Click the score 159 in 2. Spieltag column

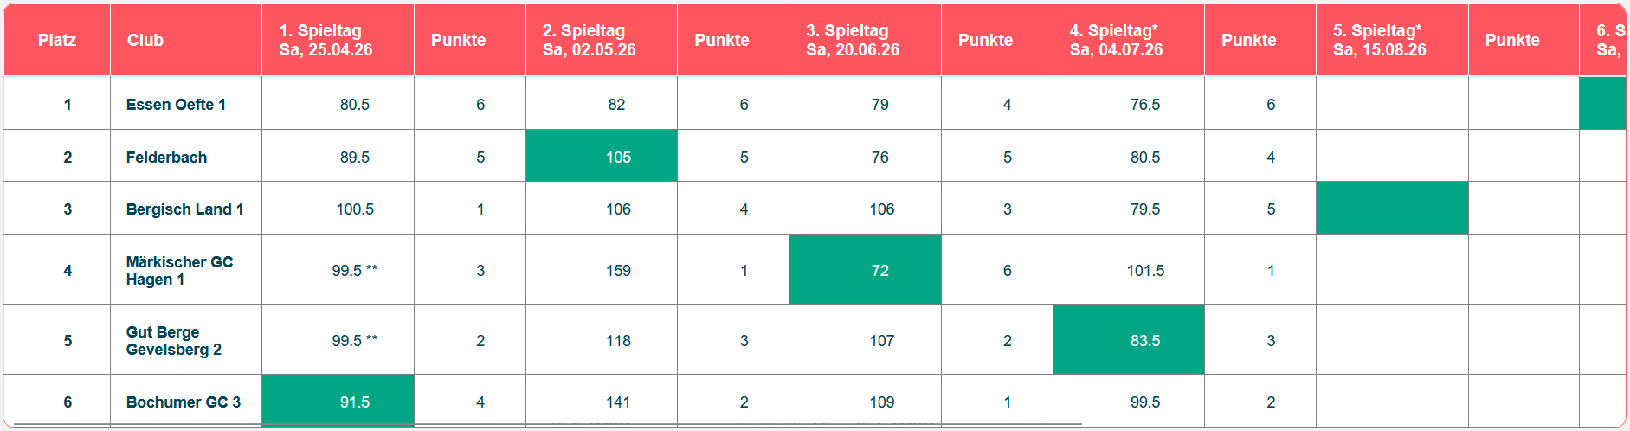click(618, 271)
